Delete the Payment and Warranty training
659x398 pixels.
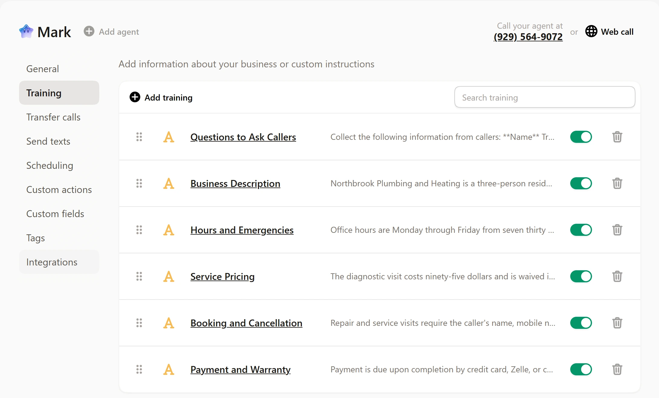tap(617, 369)
